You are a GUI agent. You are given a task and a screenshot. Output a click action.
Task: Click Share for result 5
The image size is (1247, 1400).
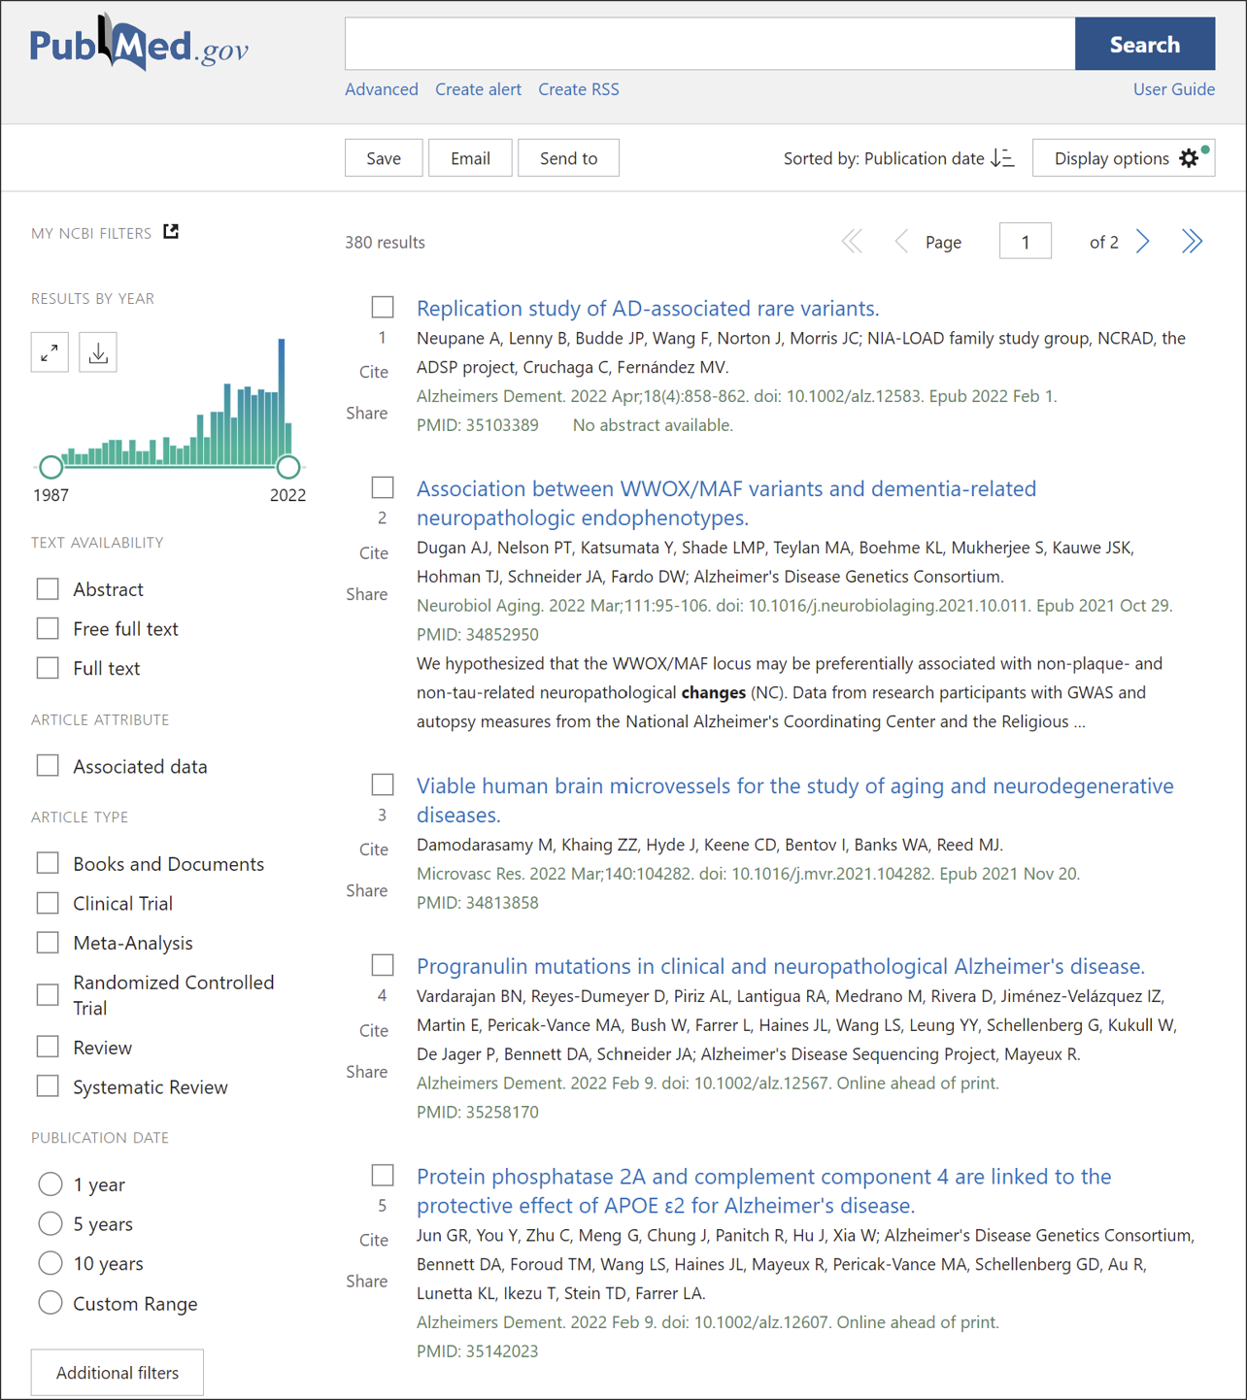pos(367,1282)
